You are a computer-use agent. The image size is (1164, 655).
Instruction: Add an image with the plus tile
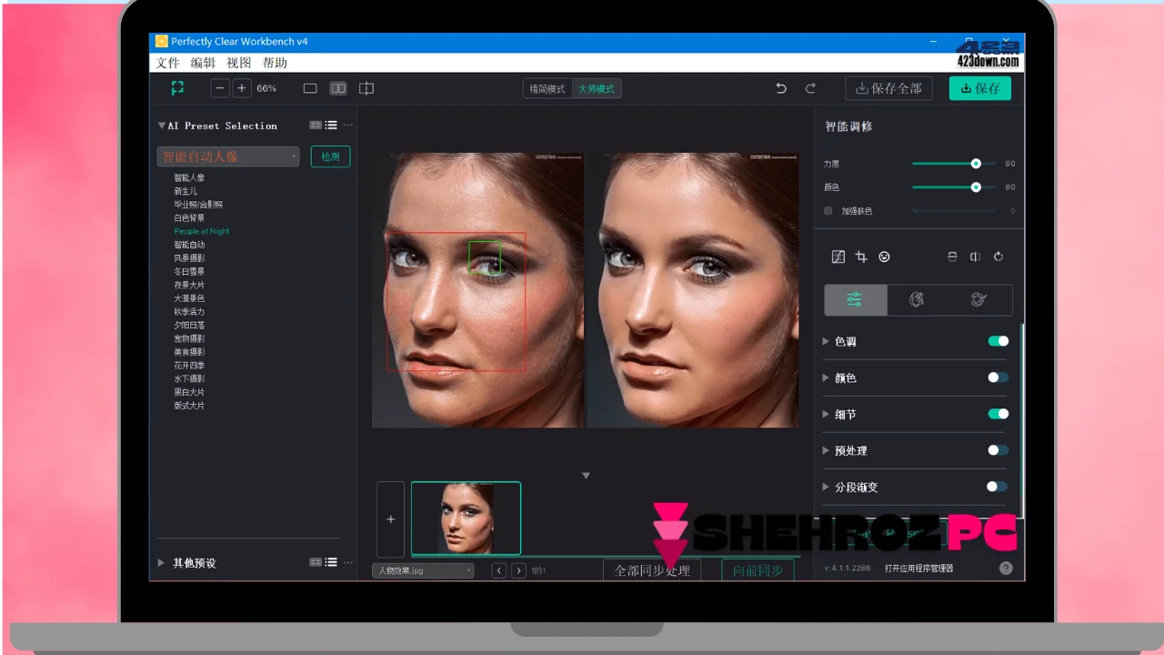tap(391, 519)
